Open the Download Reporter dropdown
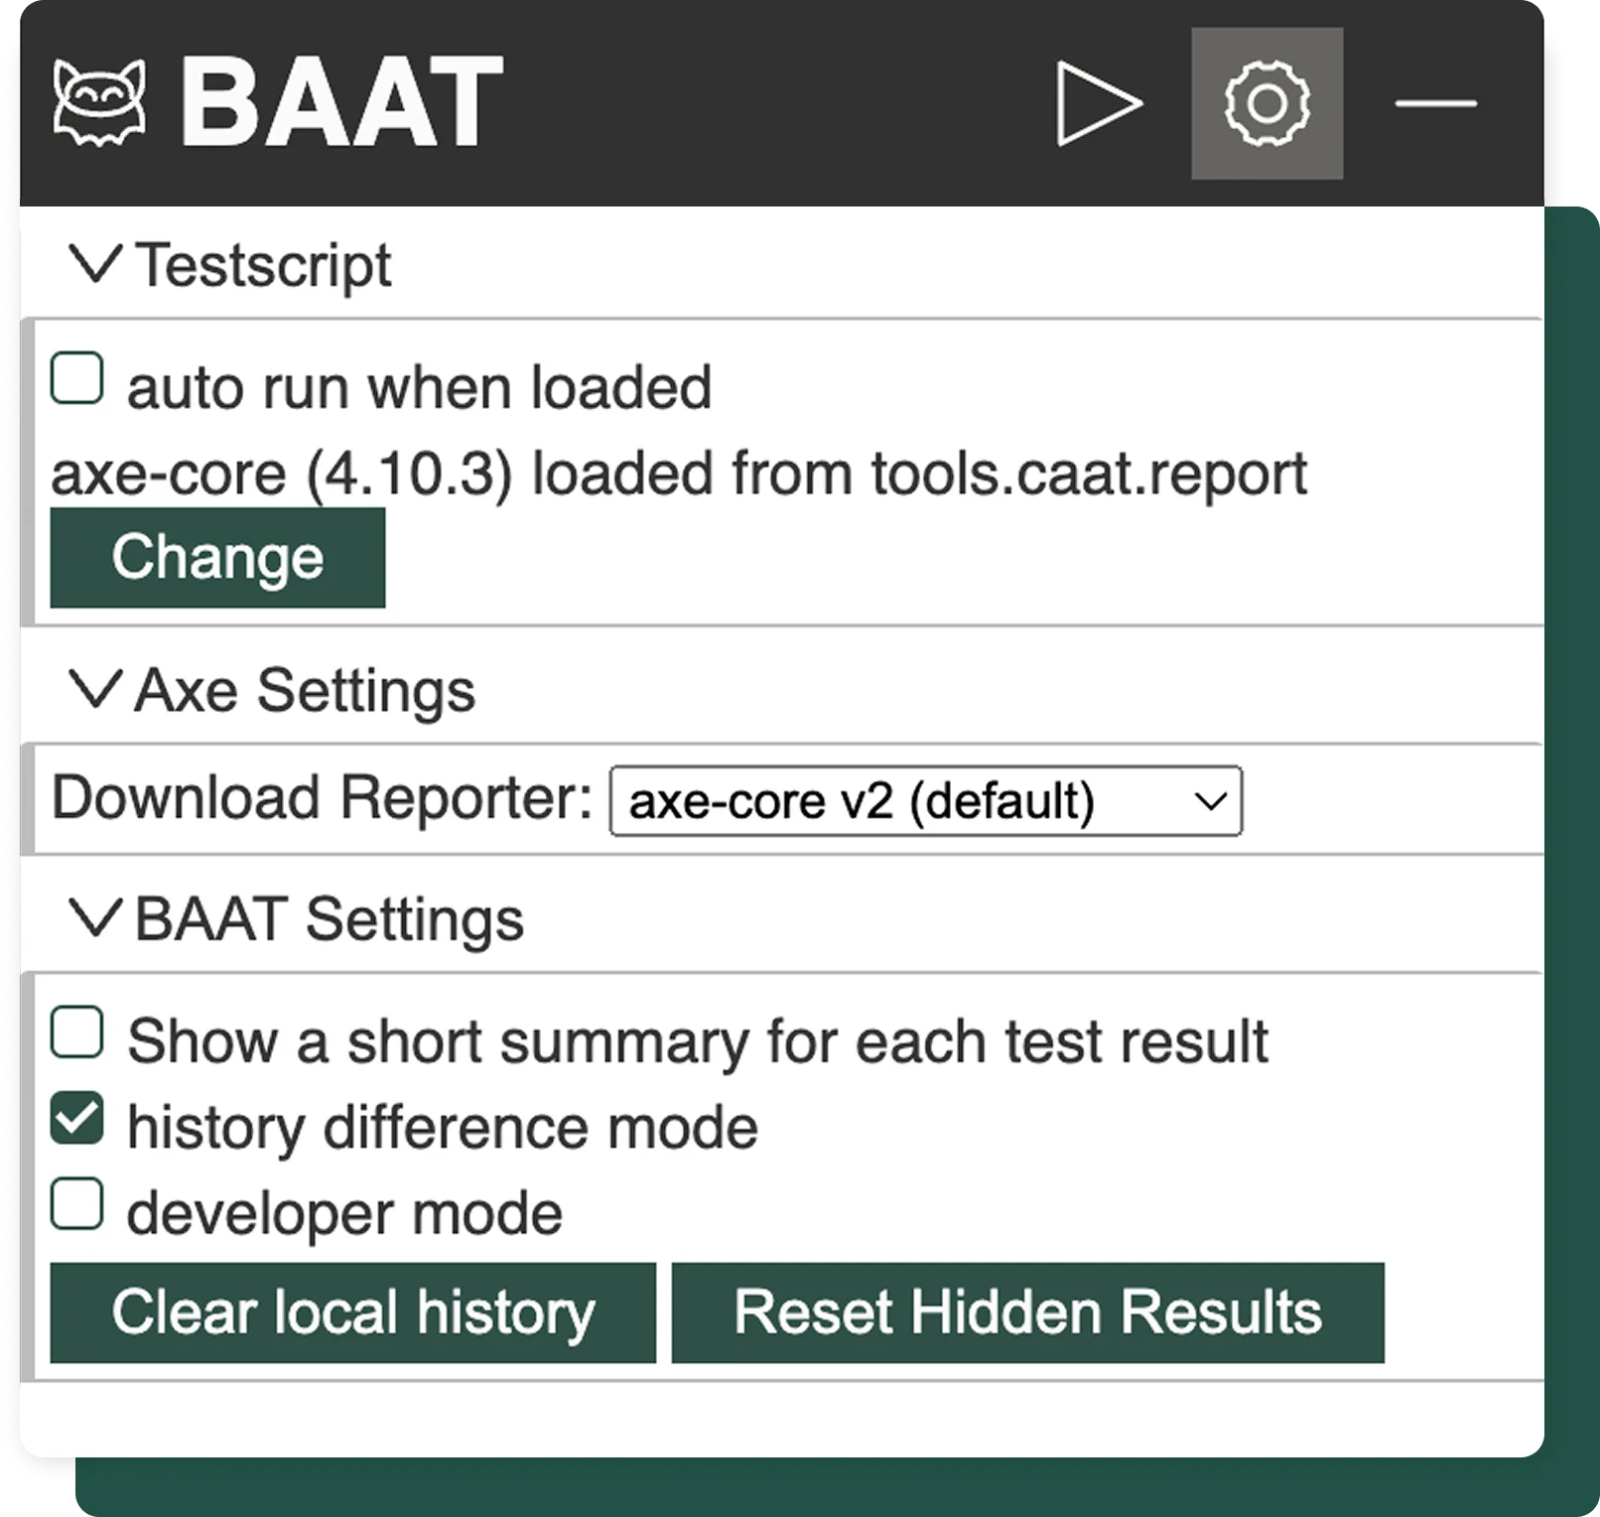 pos(925,800)
